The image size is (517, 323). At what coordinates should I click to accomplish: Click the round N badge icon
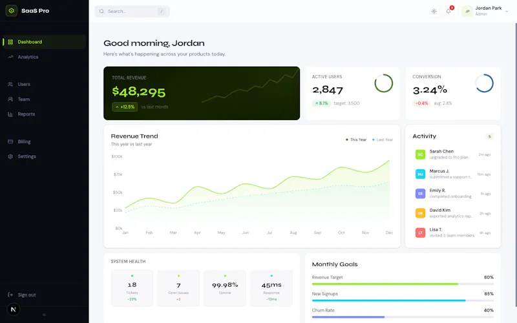click(14, 309)
